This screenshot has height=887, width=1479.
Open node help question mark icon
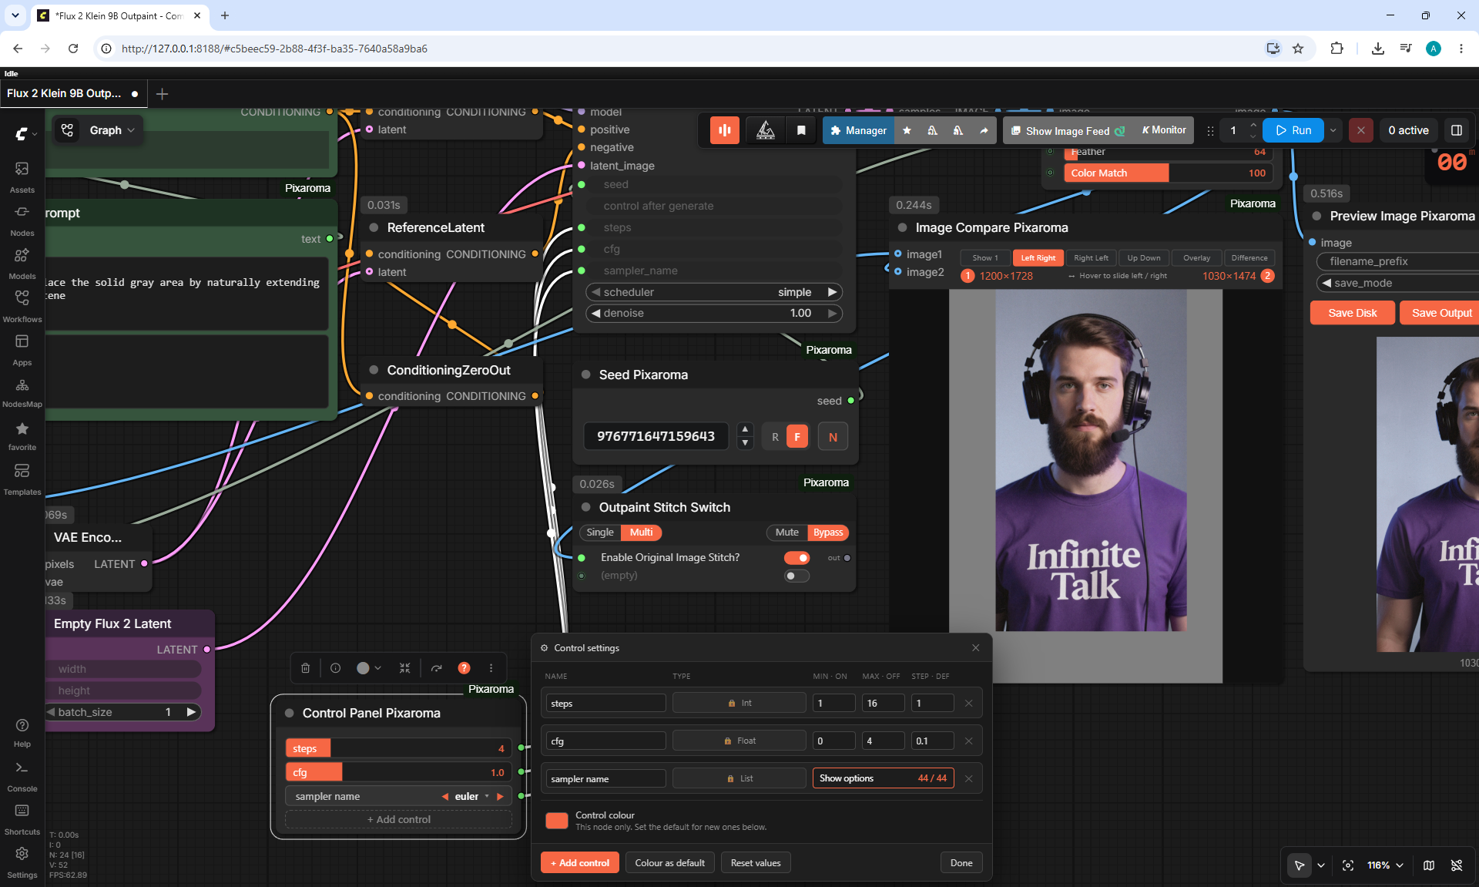pyautogui.click(x=464, y=668)
